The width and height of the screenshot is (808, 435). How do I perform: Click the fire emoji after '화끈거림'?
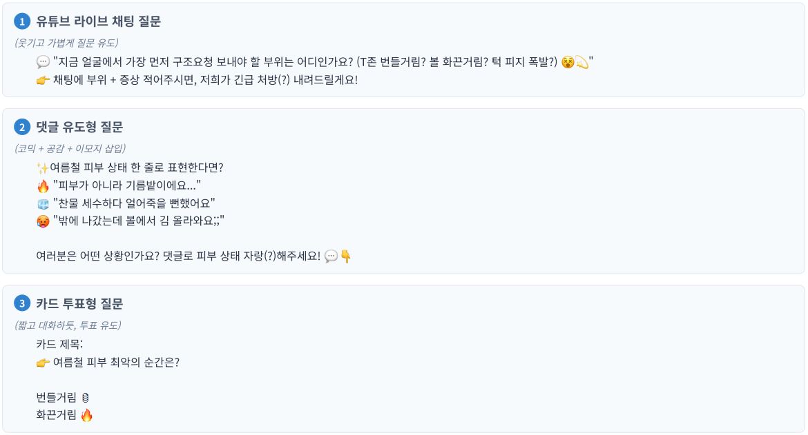click(86, 415)
